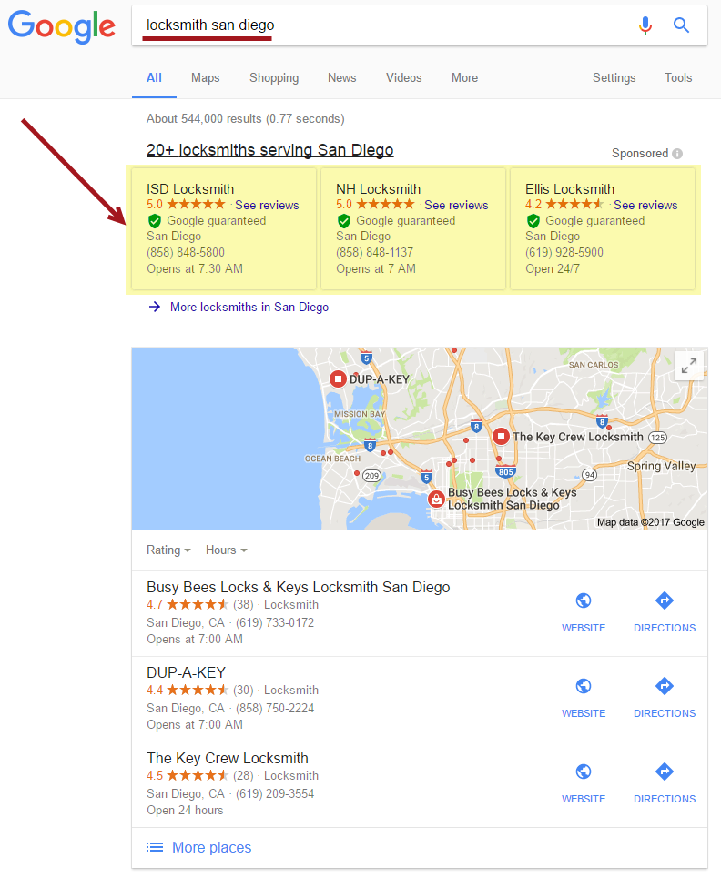
Task: Get directions to DUP-A-KEY
Action: pos(665,697)
